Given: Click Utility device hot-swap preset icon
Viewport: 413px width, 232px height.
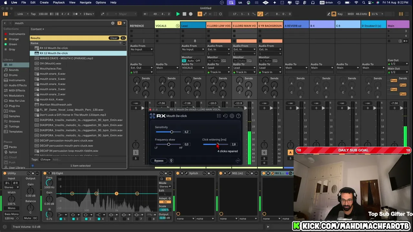Looking at the screenshot, I should pyautogui.click(x=29, y=173).
